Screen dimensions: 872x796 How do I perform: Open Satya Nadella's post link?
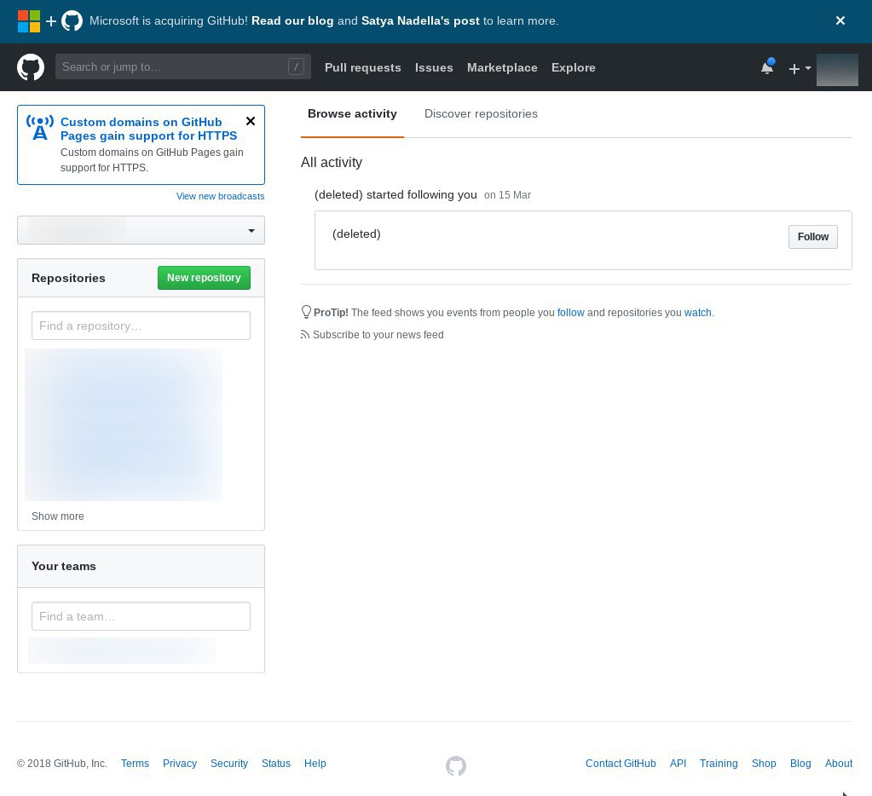pos(420,21)
